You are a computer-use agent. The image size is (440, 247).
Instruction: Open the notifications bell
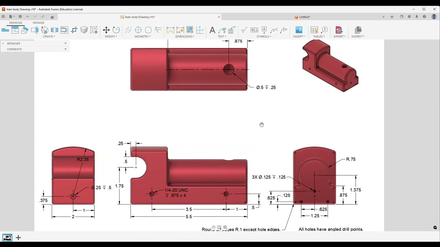(x=417, y=16)
